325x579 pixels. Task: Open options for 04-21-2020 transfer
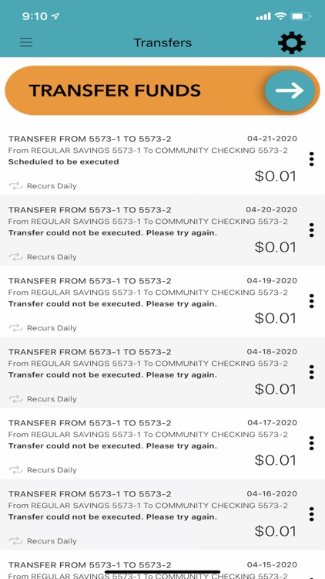312,159
